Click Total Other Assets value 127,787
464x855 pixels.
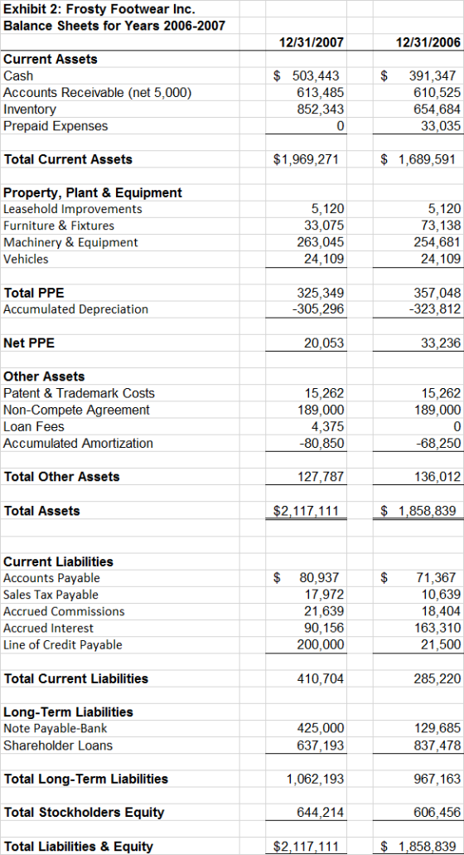click(320, 477)
